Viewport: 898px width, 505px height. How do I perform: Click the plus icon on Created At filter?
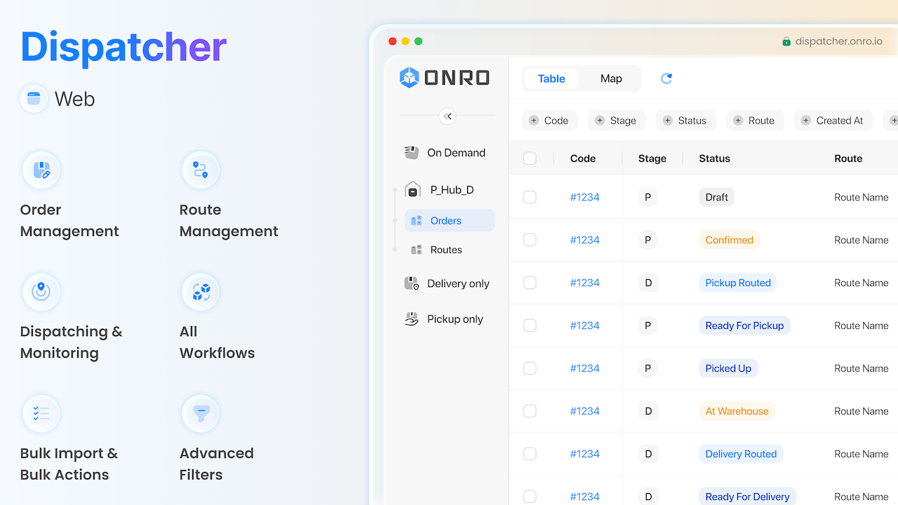click(x=806, y=121)
